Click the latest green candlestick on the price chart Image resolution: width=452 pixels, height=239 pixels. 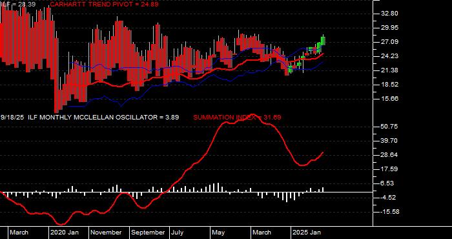click(323, 40)
